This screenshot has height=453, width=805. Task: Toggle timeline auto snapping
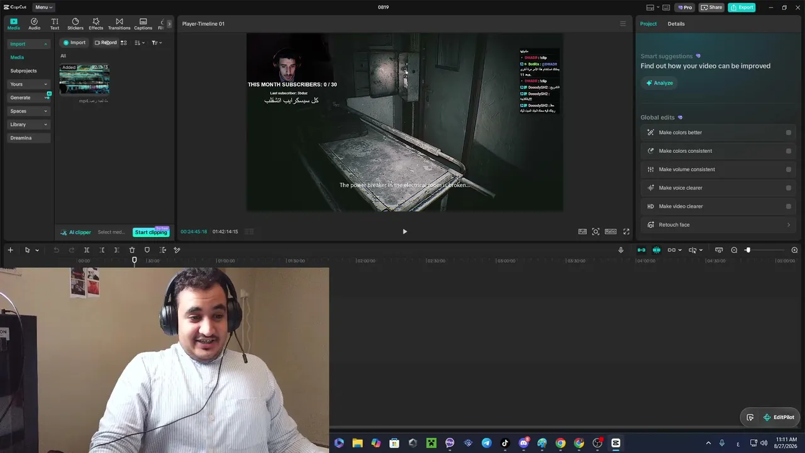tap(657, 250)
